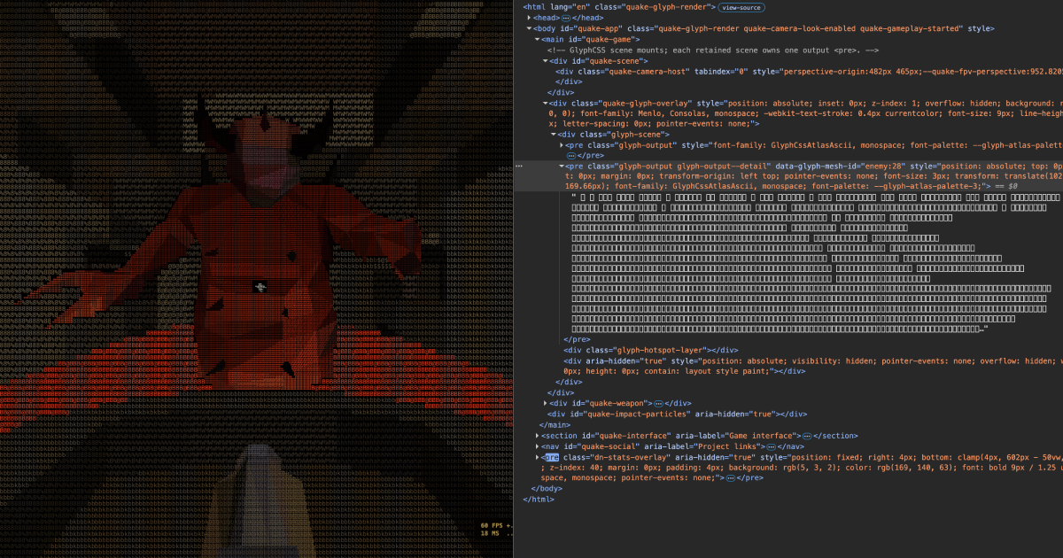This screenshot has width=1063, height=558.
Task: Collapse the body quake-app node
Action: 530,28
